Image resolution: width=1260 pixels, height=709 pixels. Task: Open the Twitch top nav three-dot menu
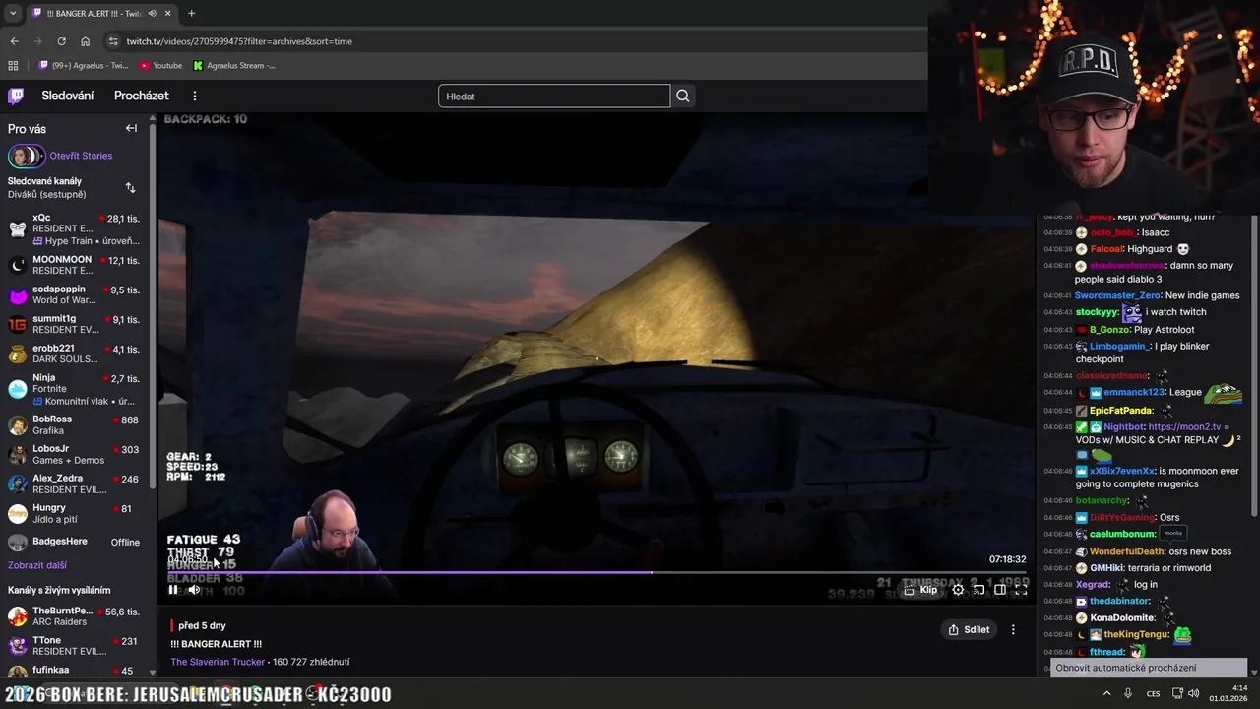pos(195,96)
